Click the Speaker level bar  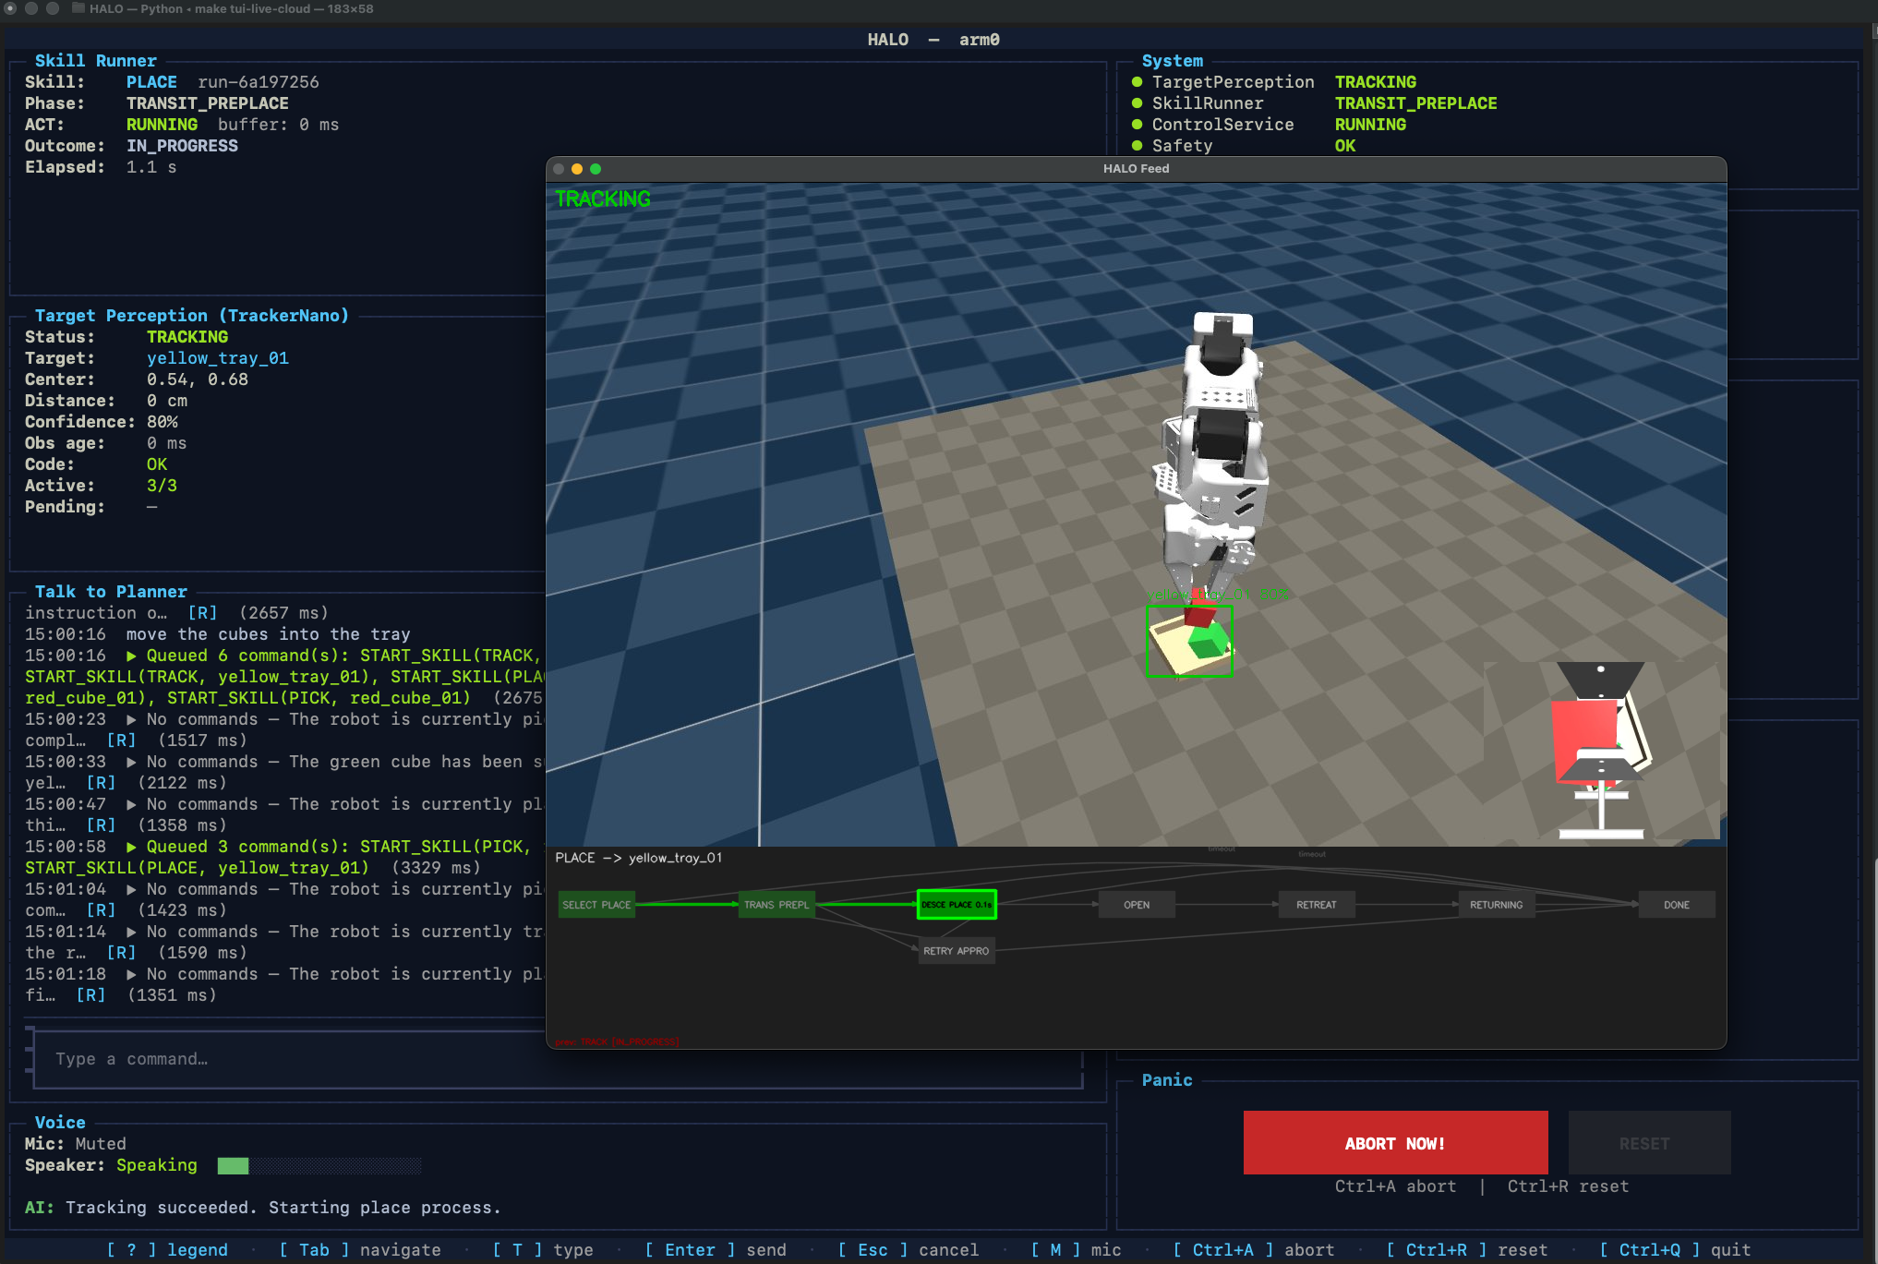[319, 1165]
